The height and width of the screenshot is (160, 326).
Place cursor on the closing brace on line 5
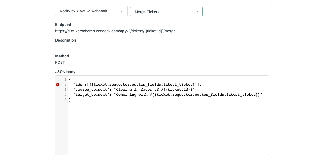[70, 100]
